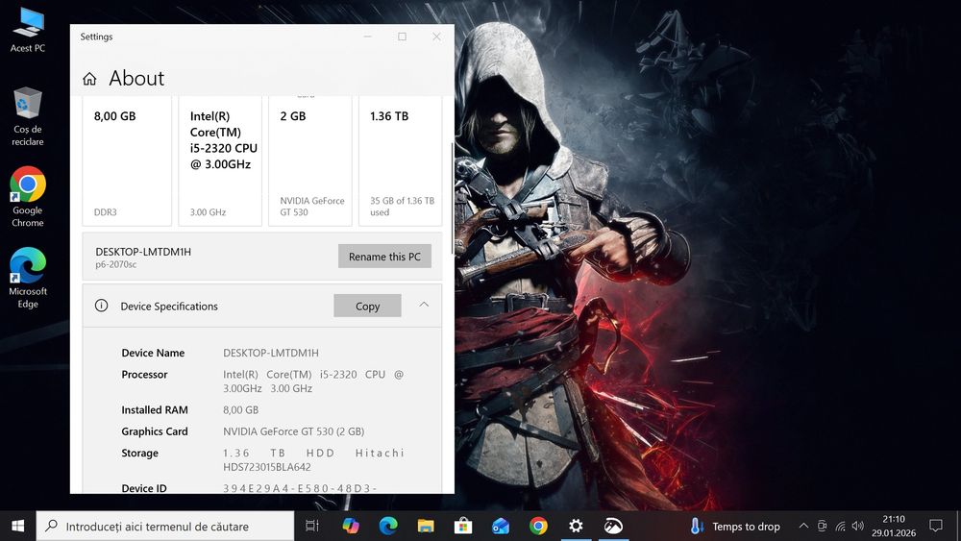Select the 1.36 TB storage card

coord(400,161)
